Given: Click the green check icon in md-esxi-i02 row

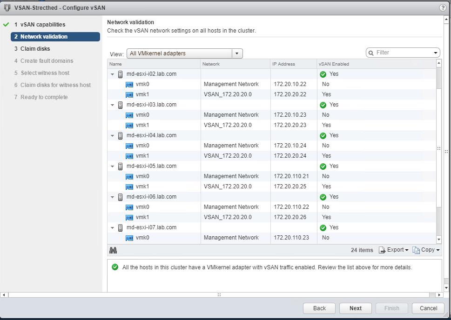Looking at the screenshot, I should click(x=323, y=74).
